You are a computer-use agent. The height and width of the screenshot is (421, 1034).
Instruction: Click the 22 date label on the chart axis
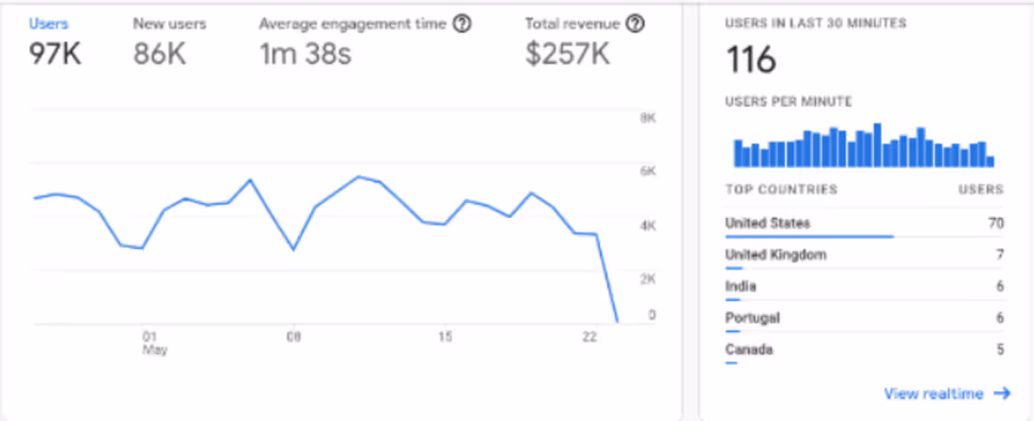pyautogui.click(x=589, y=335)
